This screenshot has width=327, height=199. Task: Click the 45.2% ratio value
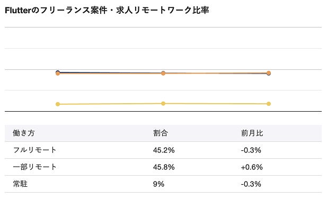tap(164, 150)
